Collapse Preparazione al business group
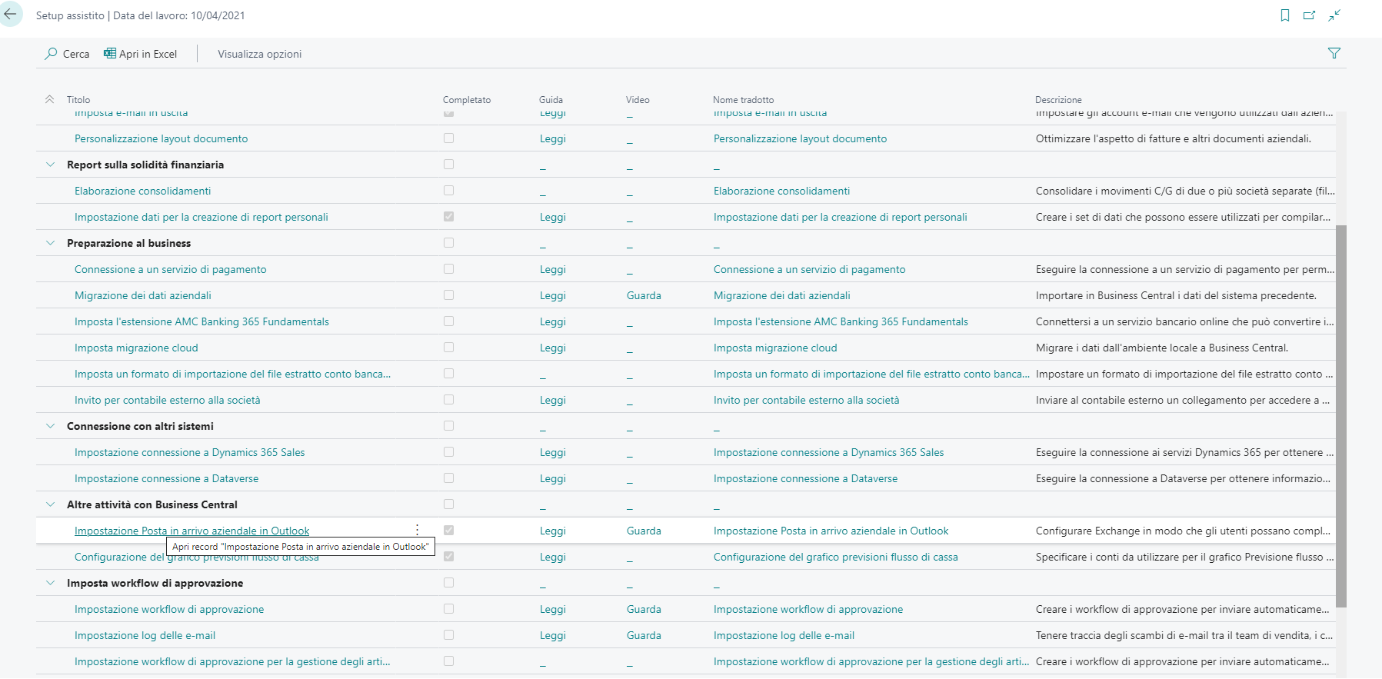The image size is (1382, 679). pos(51,243)
